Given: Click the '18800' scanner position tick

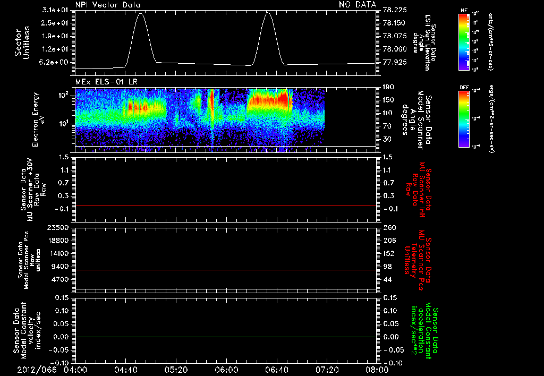Looking at the screenshot, I should click(58, 241).
